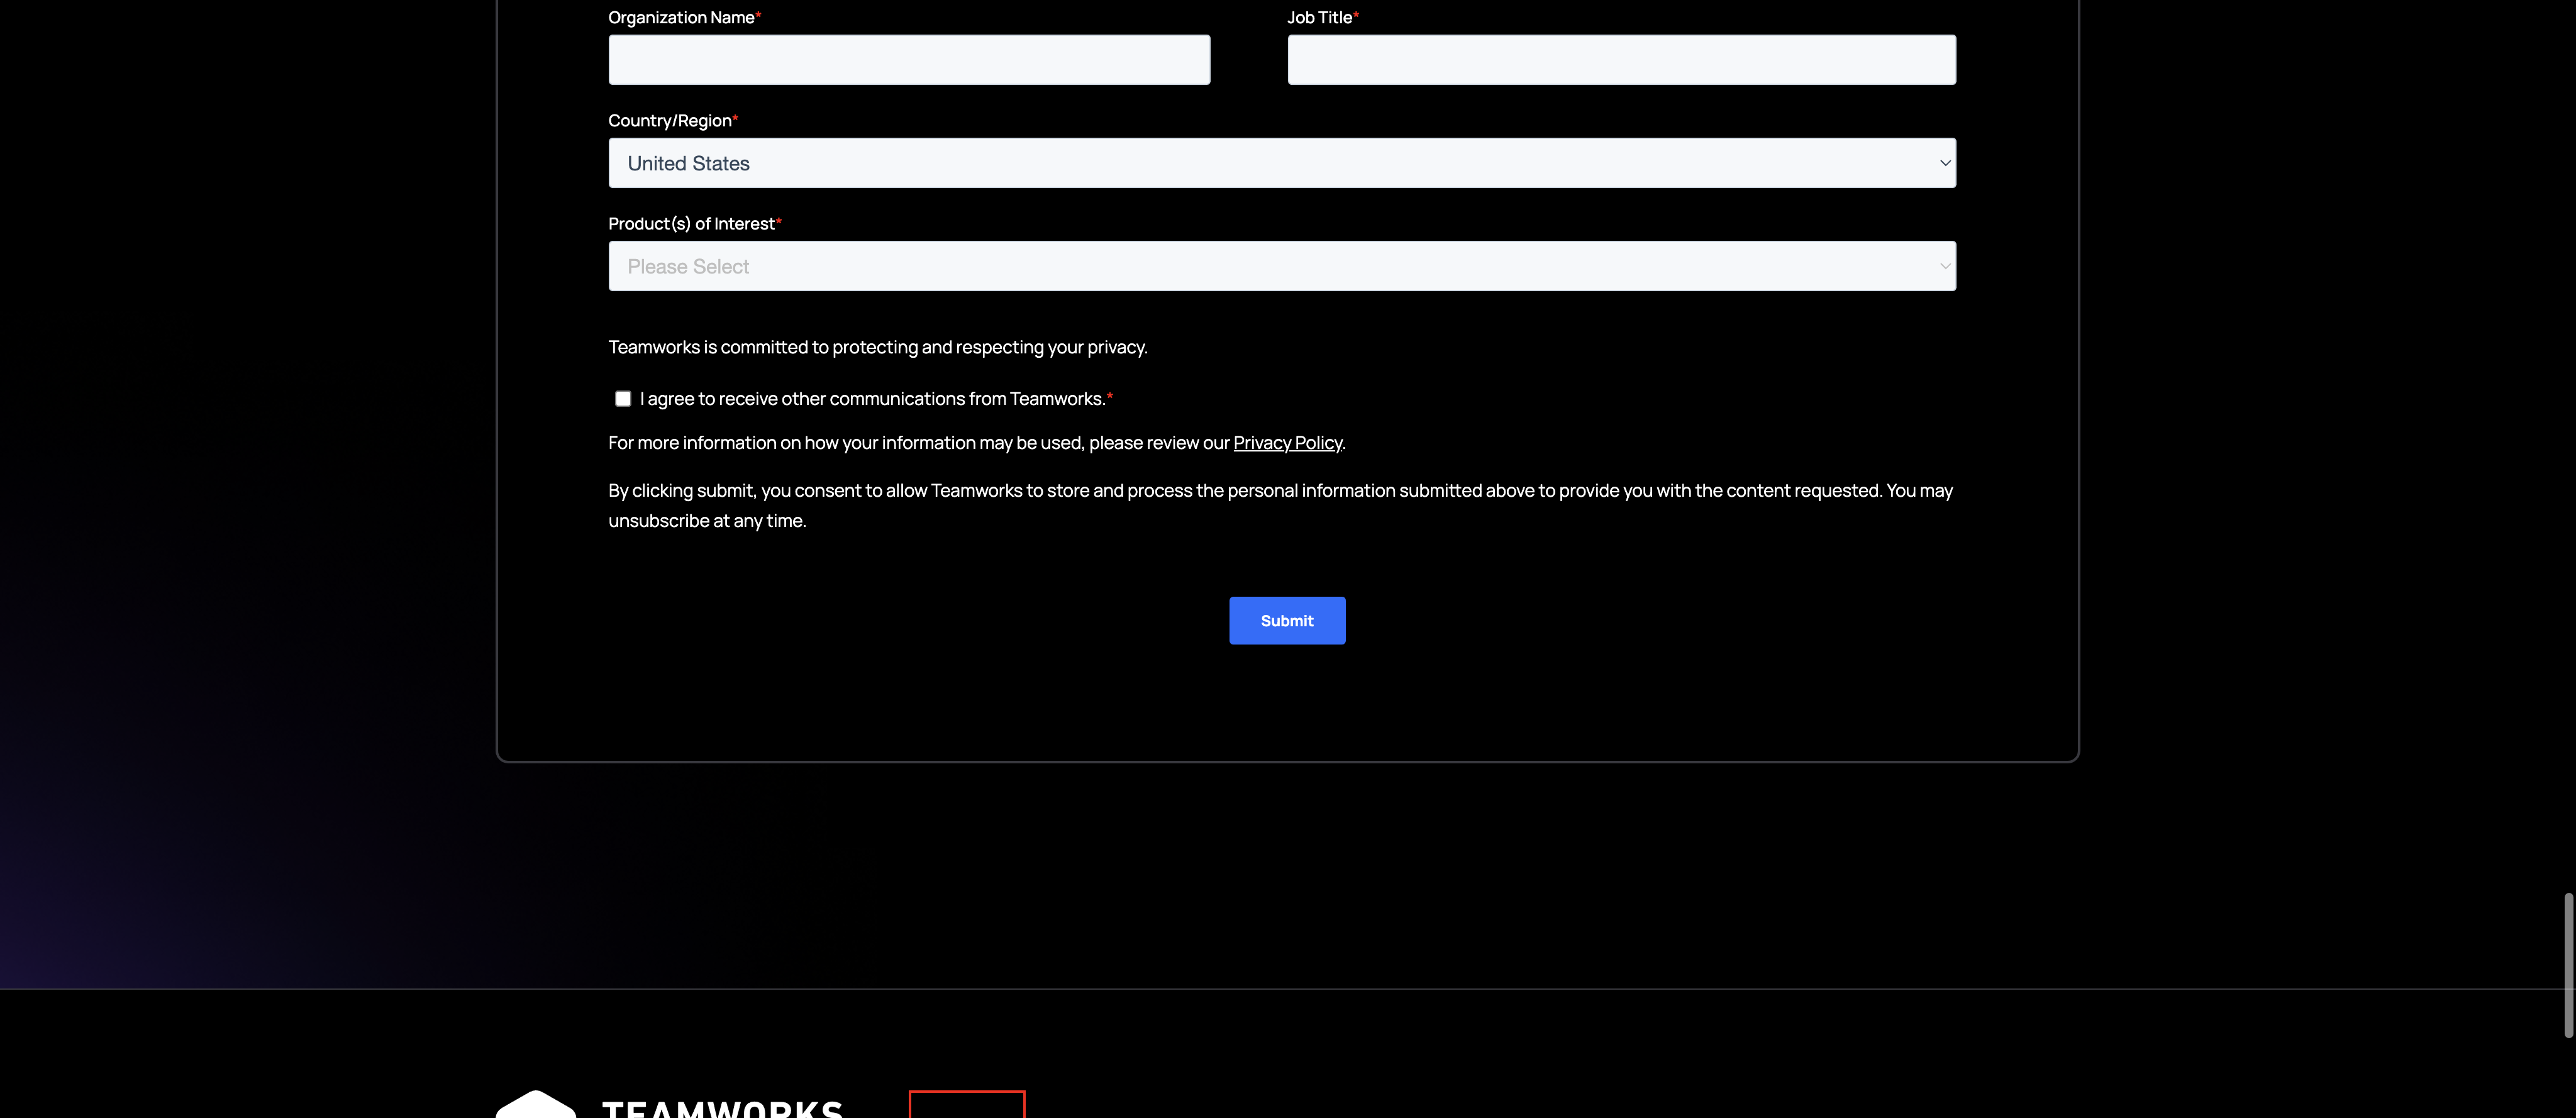Viewport: 2576px width, 1118px height.
Task: Click the Product(s) of Interest chevron arrow
Action: (1944, 266)
